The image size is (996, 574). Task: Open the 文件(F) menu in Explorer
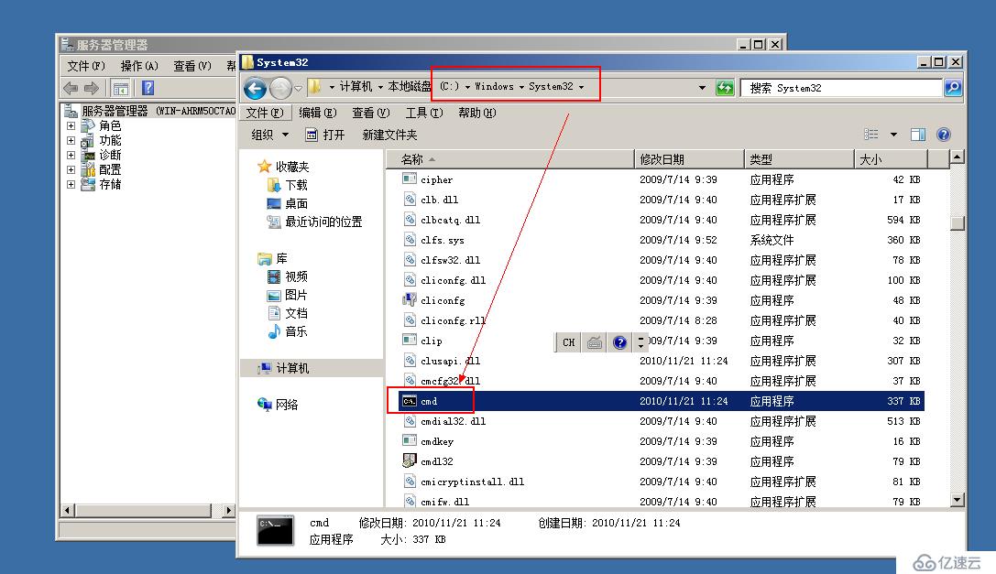[x=265, y=113]
